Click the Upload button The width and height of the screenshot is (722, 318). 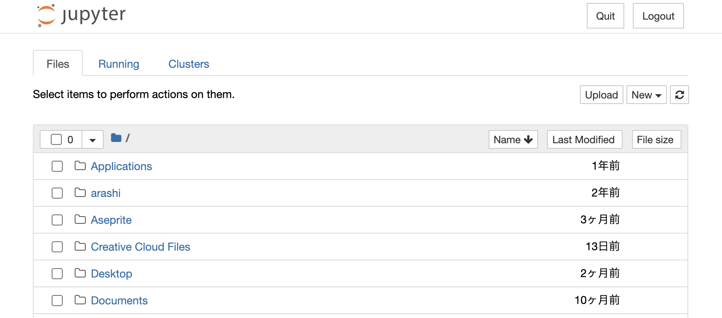click(x=601, y=95)
